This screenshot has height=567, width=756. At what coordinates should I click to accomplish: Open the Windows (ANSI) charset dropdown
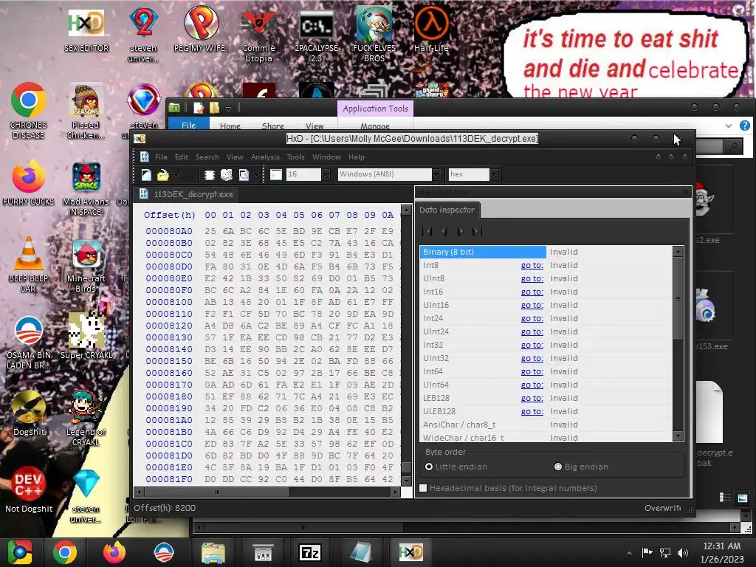click(436, 174)
